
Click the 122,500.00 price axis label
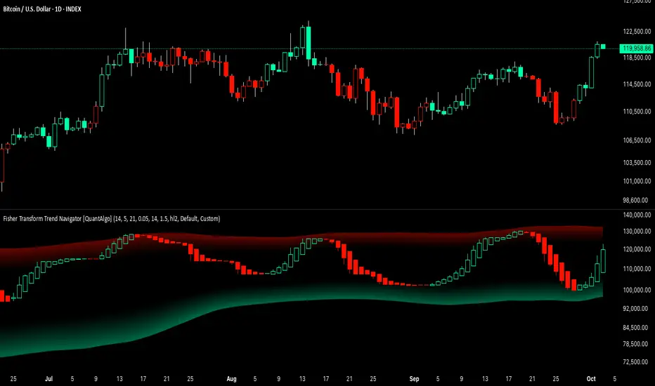coord(637,32)
